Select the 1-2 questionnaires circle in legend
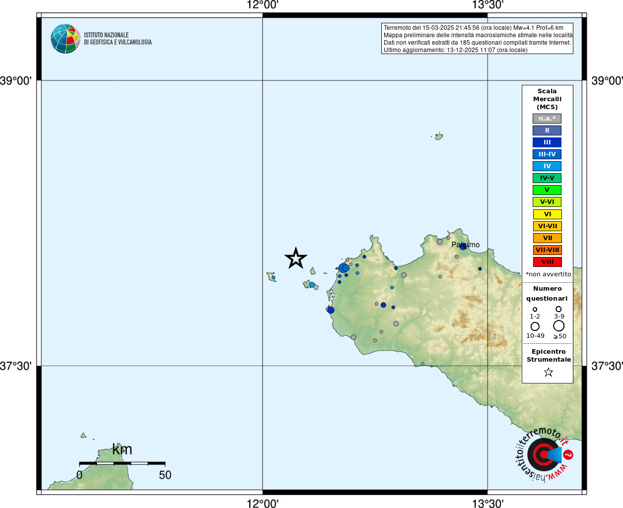The image size is (623, 508). pyautogui.click(x=535, y=310)
